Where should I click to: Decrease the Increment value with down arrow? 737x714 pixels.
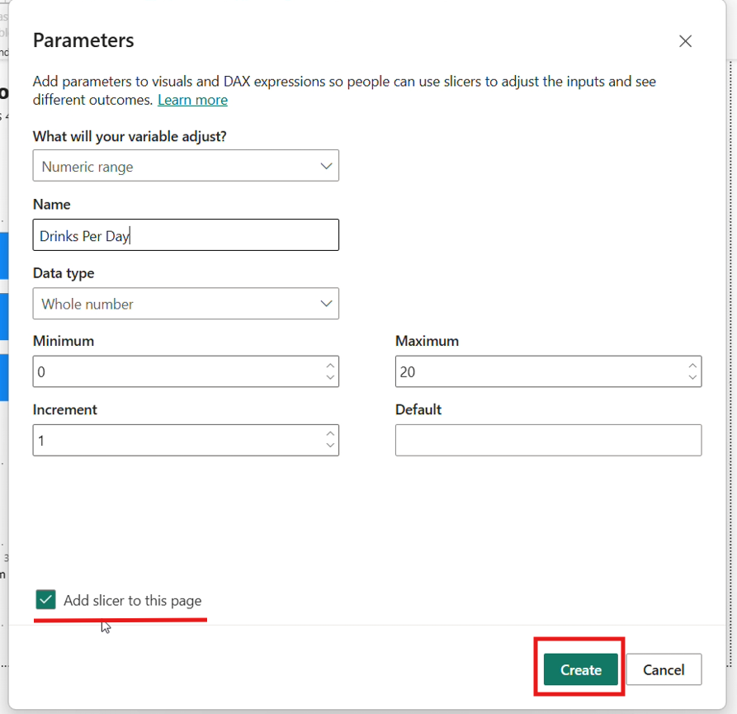(330, 447)
